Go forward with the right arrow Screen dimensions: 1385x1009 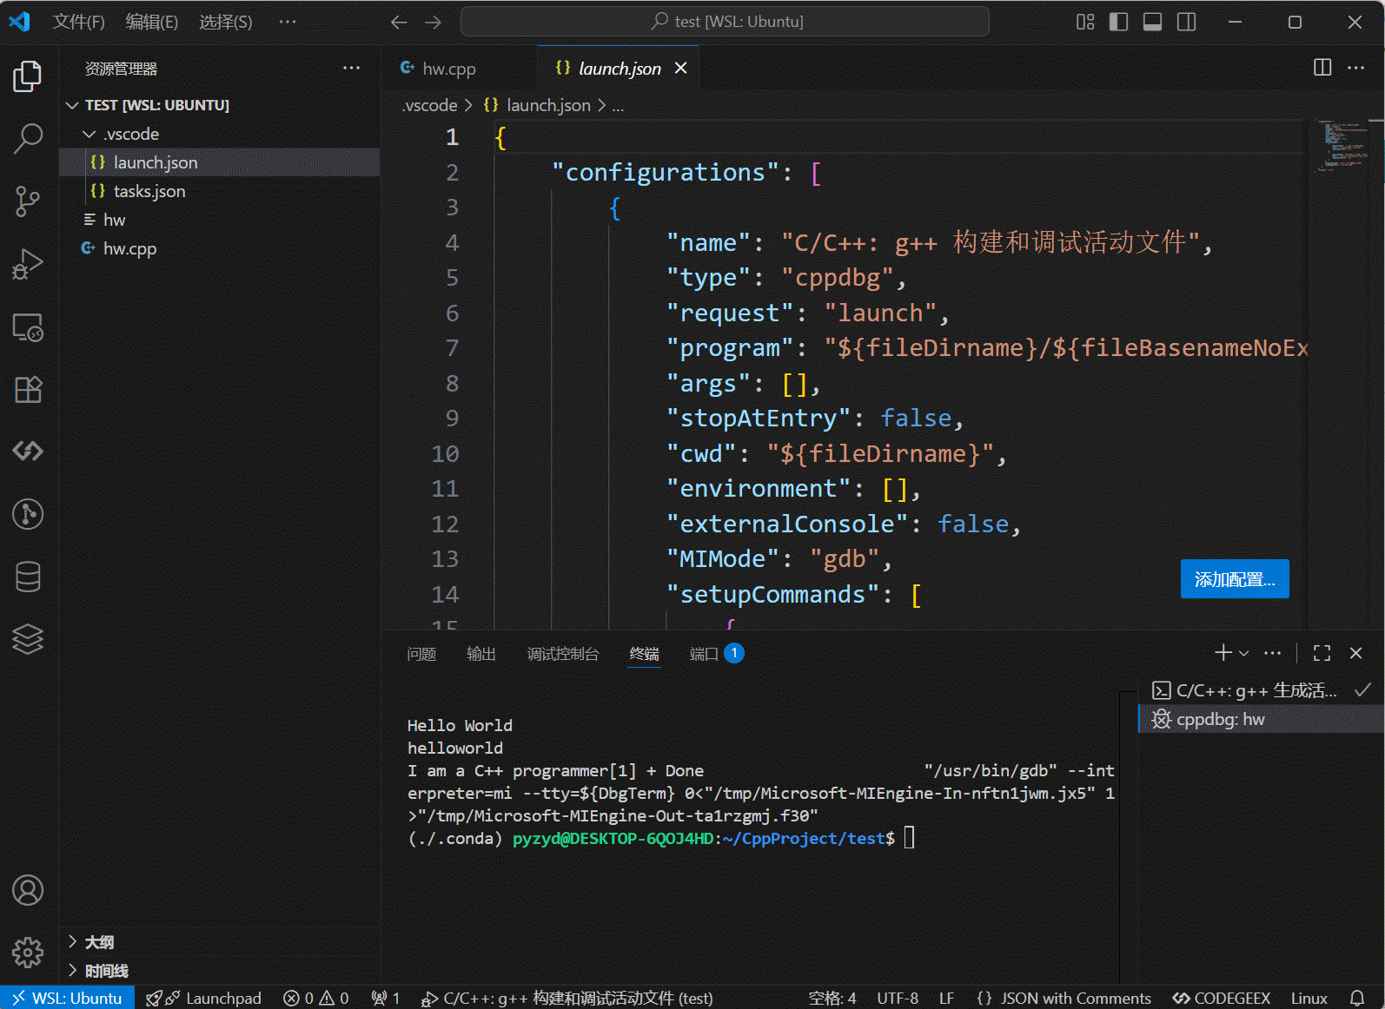(x=433, y=22)
